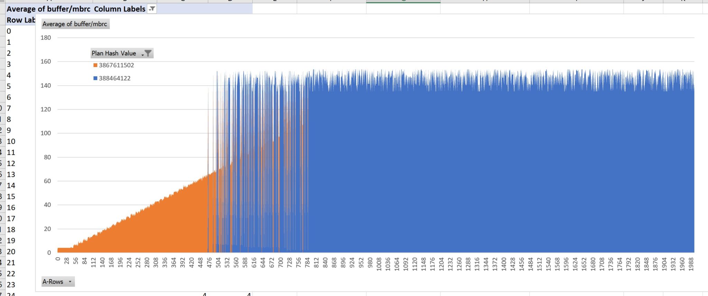Click the 3867611502 legend entry text
The width and height of the screenshot is (708, 296).
(116, 65)
